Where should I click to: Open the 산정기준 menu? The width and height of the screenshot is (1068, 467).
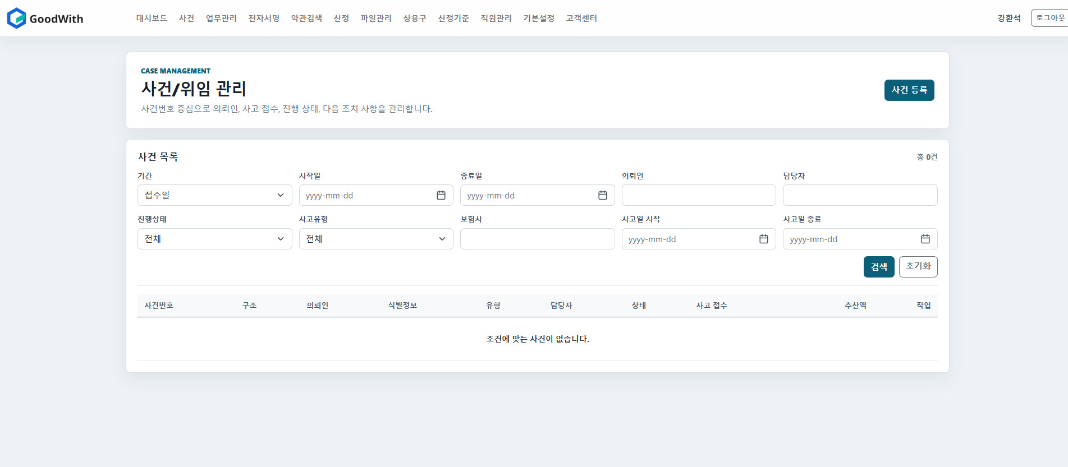(x=453, y=19)
